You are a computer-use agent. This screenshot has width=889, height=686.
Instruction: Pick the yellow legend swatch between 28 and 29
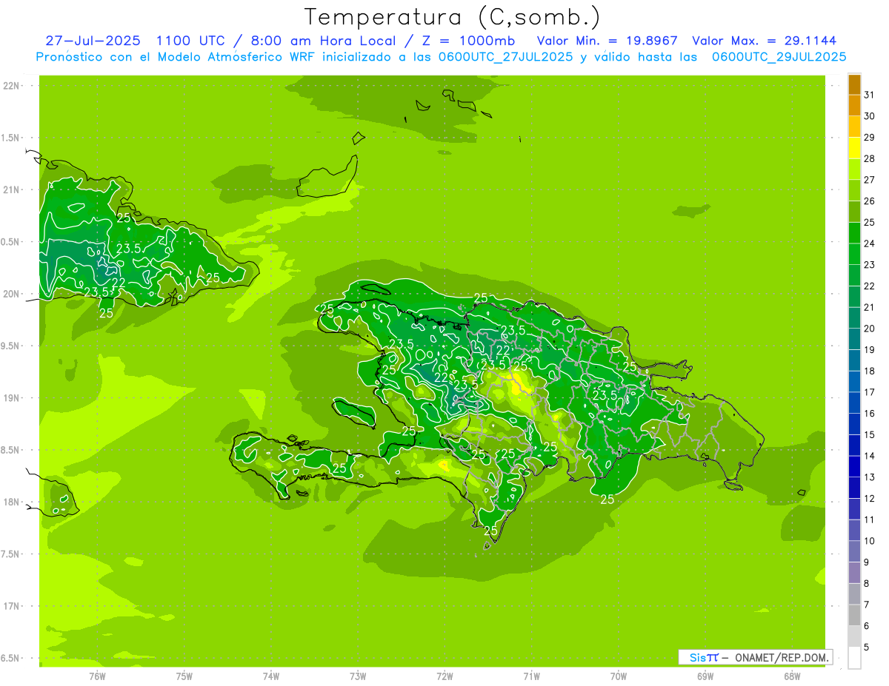coord(854,148)
